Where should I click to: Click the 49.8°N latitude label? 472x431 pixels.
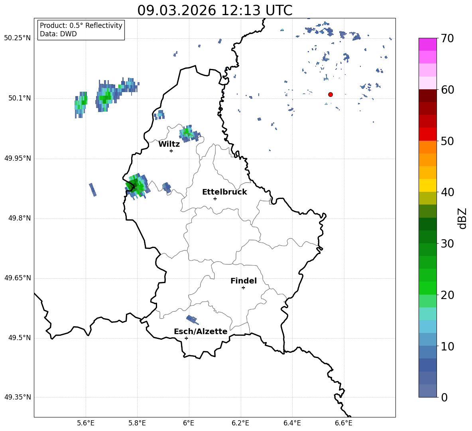pos(20,218)
